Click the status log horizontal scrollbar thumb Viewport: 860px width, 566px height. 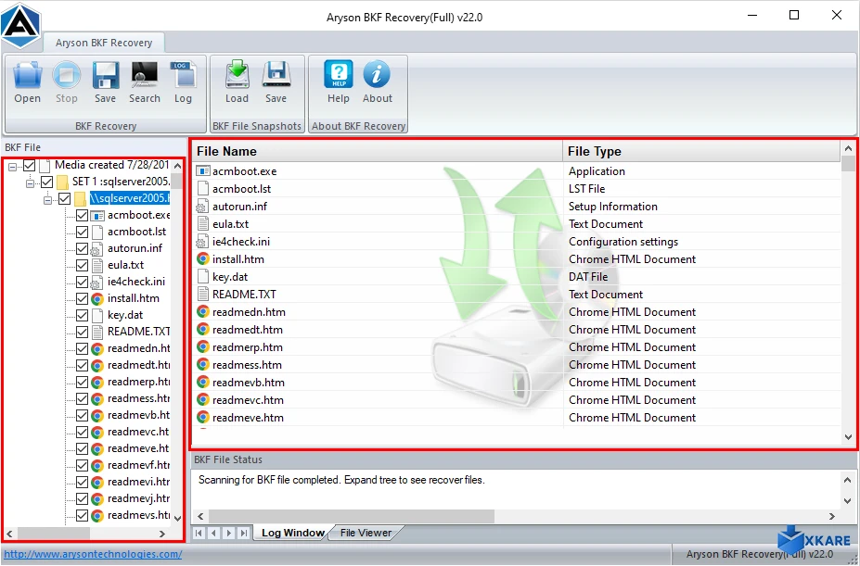[352, 516]
